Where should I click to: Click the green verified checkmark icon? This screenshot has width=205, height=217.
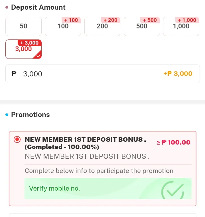(x=172, y=190)
